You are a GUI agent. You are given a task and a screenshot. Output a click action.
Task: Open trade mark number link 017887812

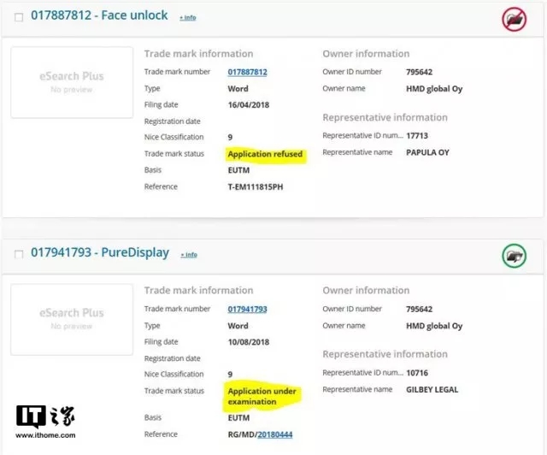pyautogui.click(x=247, y=73)
